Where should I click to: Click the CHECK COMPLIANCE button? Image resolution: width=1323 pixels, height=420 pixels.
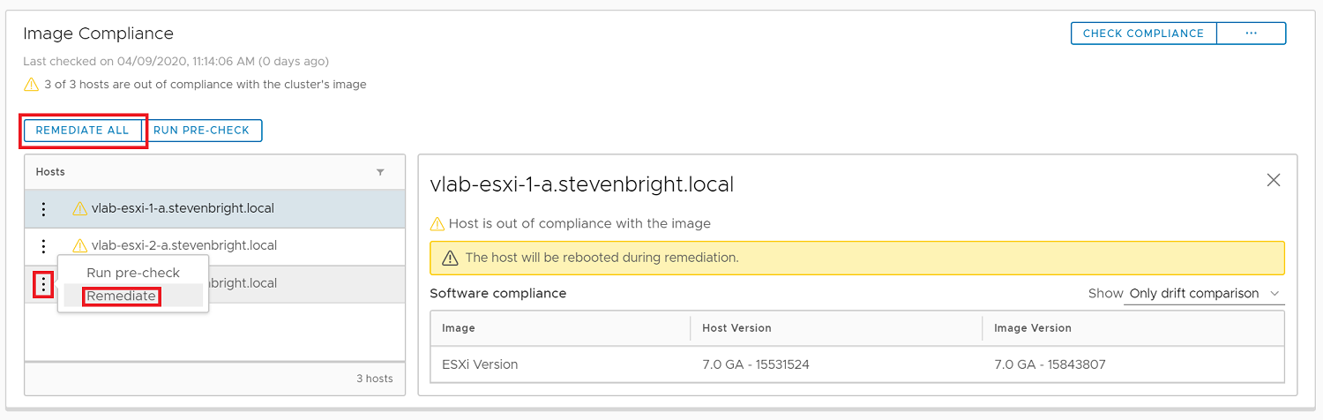(1143, 34)
